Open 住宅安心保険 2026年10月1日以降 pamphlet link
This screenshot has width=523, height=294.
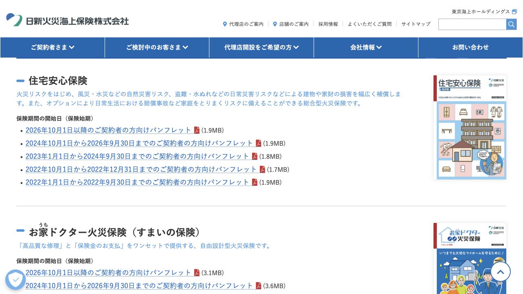[x=108, y=130]
